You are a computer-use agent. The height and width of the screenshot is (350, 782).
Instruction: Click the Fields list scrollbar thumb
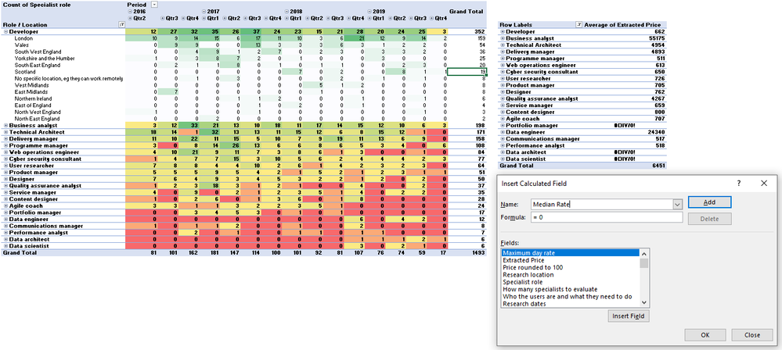coord(643,262)
